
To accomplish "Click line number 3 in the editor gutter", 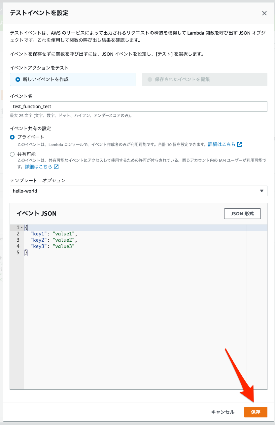I will point(18,240).
